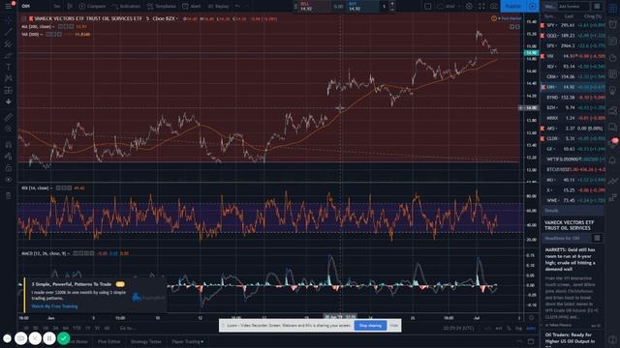Toggle stay in drawing mode

point(9,157)
